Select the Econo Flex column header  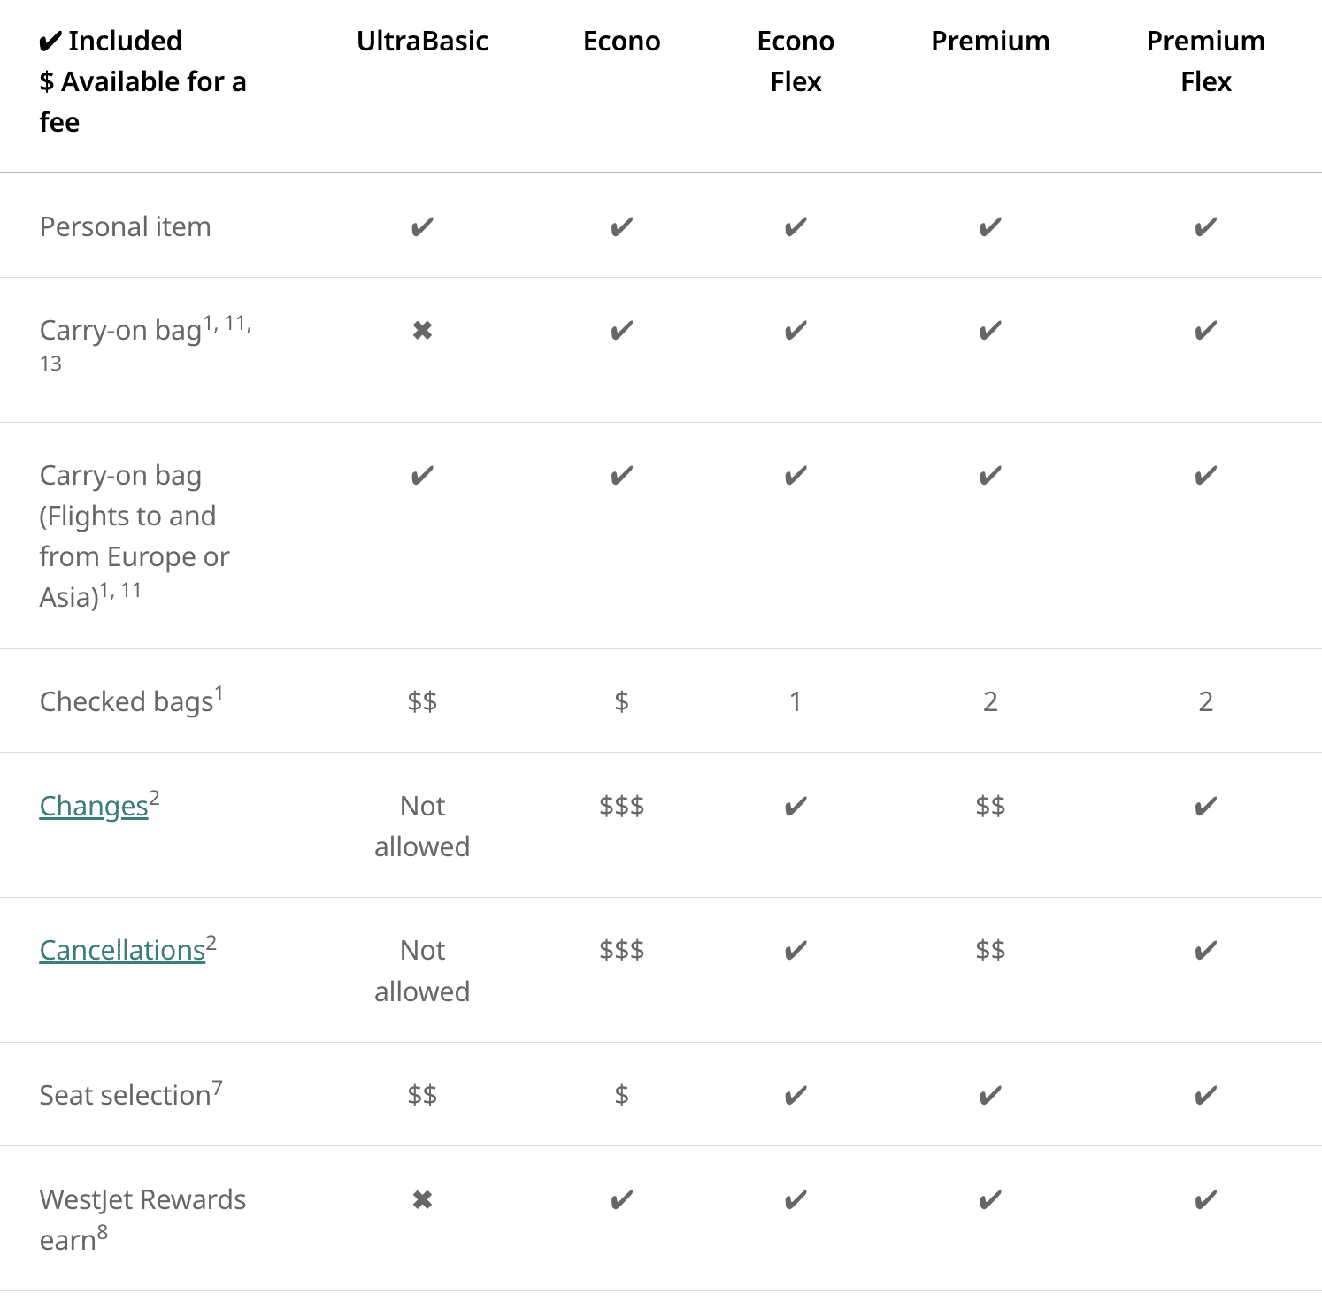(796, 61)
